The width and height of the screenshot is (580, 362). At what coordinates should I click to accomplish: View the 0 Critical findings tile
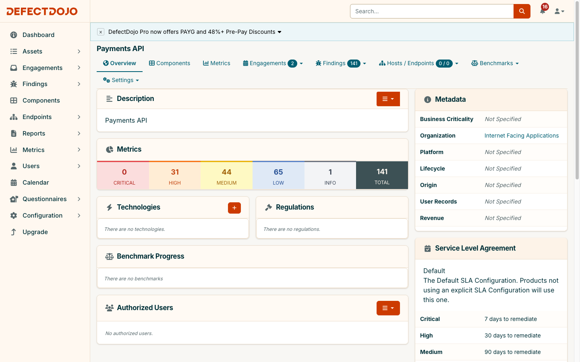pyautogui.click(x=123, y=175)
